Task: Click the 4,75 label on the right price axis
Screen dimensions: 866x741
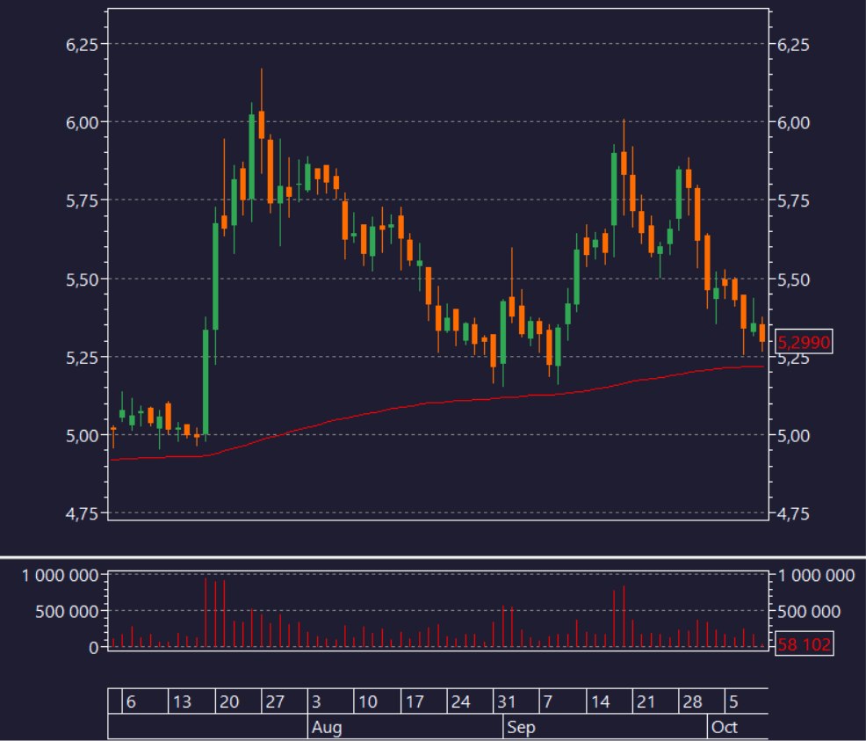Action: click(x=793, y=514)
